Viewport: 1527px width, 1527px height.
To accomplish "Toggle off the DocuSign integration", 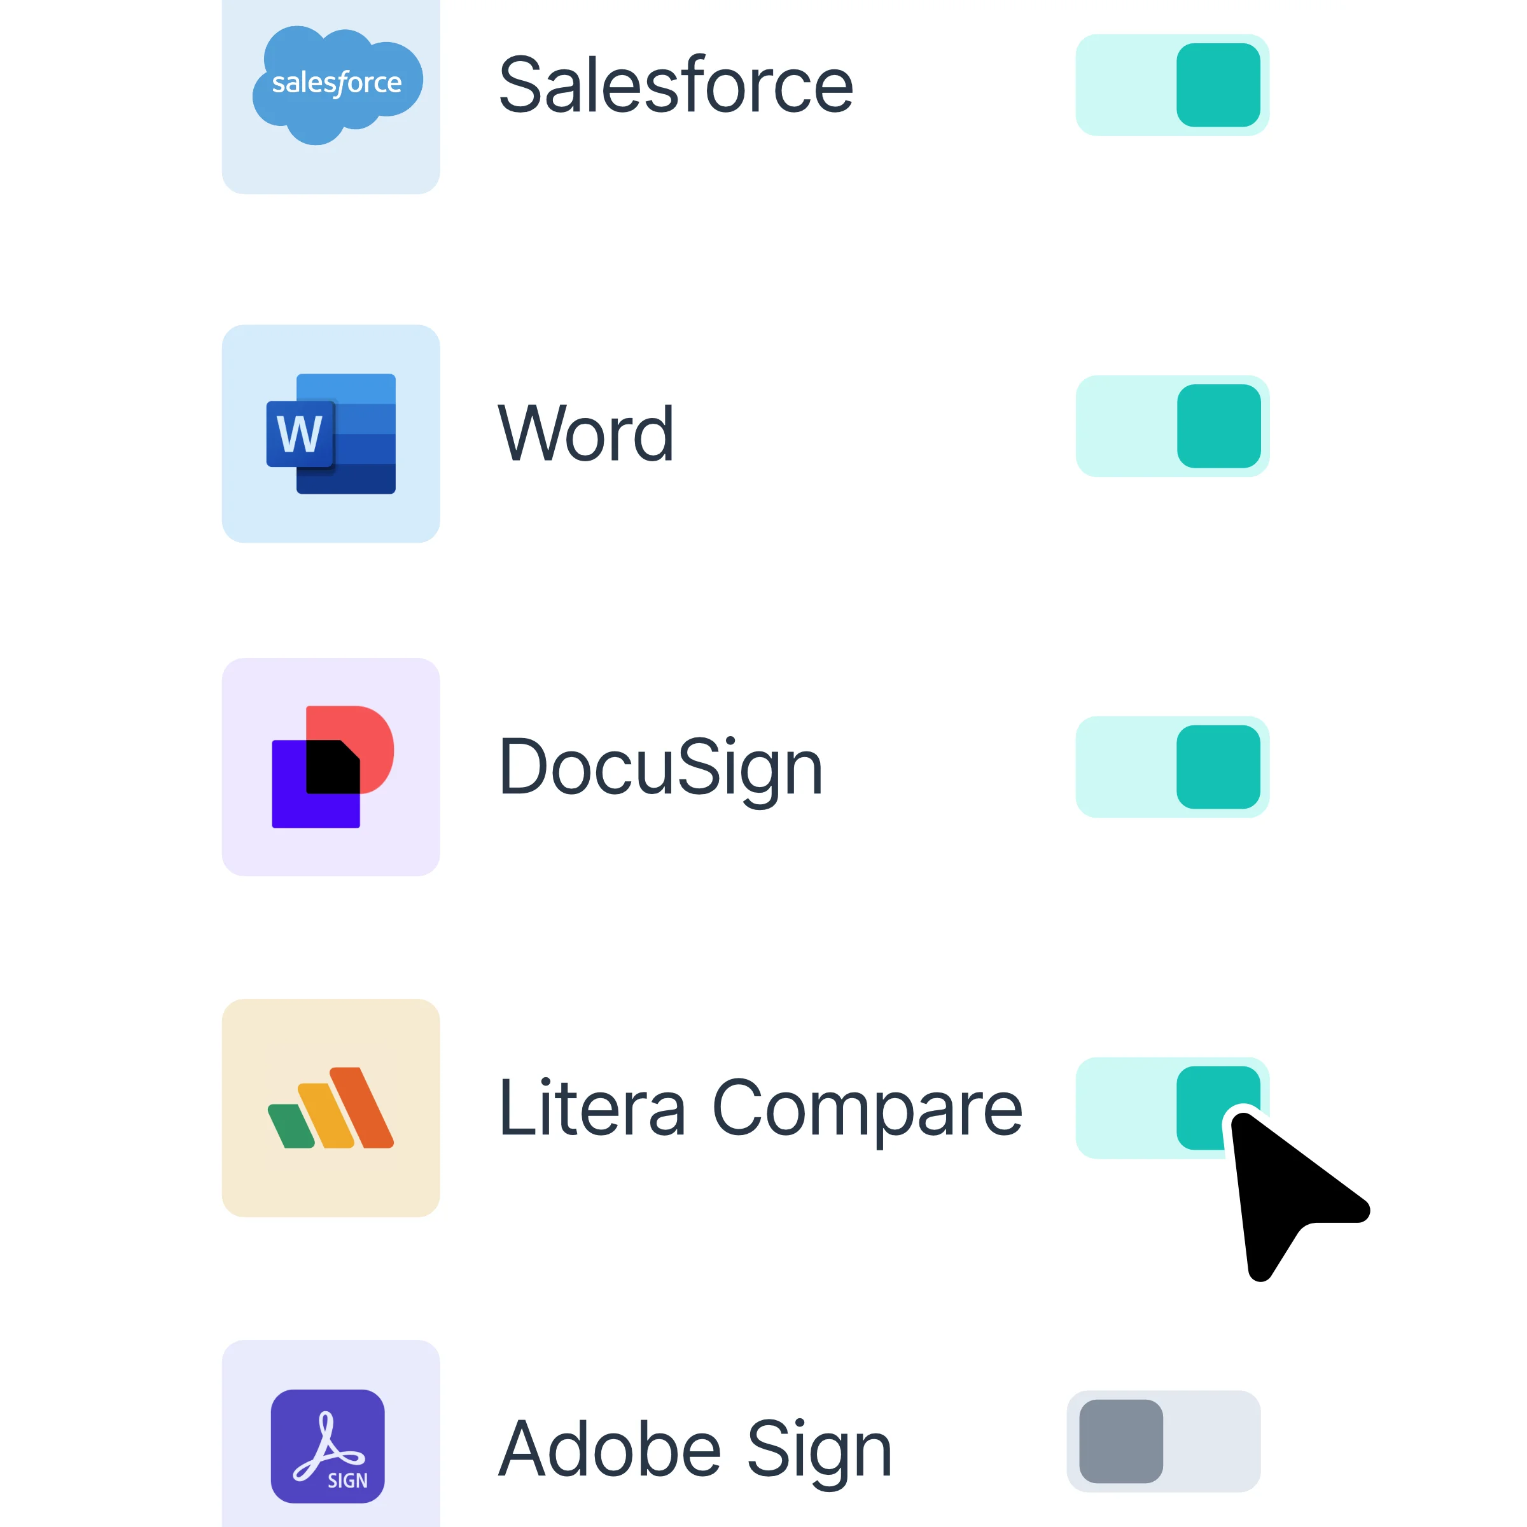I will pyautogui.click(x=1172, y=767).
